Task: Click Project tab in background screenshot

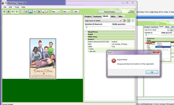Action: coord(147,27)
